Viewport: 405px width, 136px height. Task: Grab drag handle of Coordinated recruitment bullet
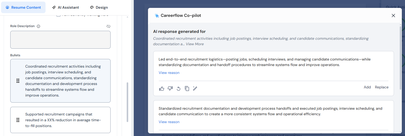[x=18, y=81]
